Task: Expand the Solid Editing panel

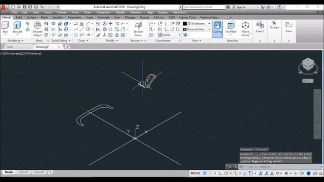Action: tap(61, 40)
